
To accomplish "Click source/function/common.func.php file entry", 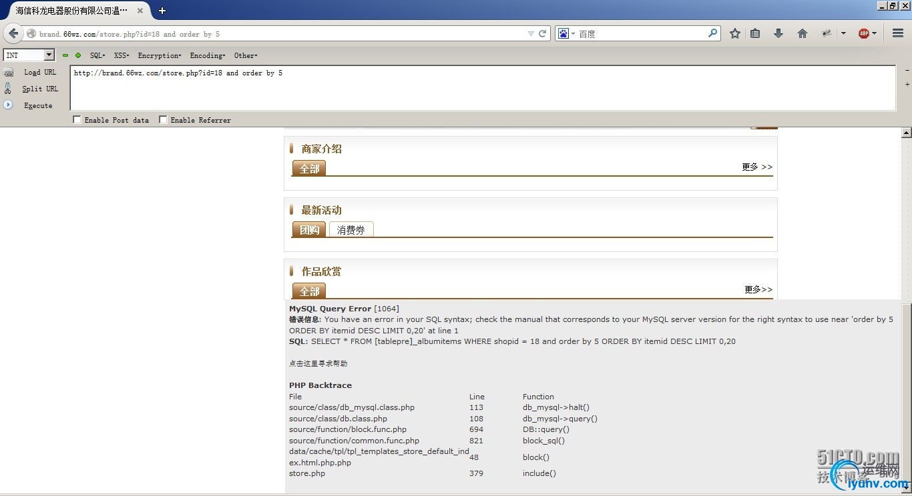I will (x=354, y=441).
